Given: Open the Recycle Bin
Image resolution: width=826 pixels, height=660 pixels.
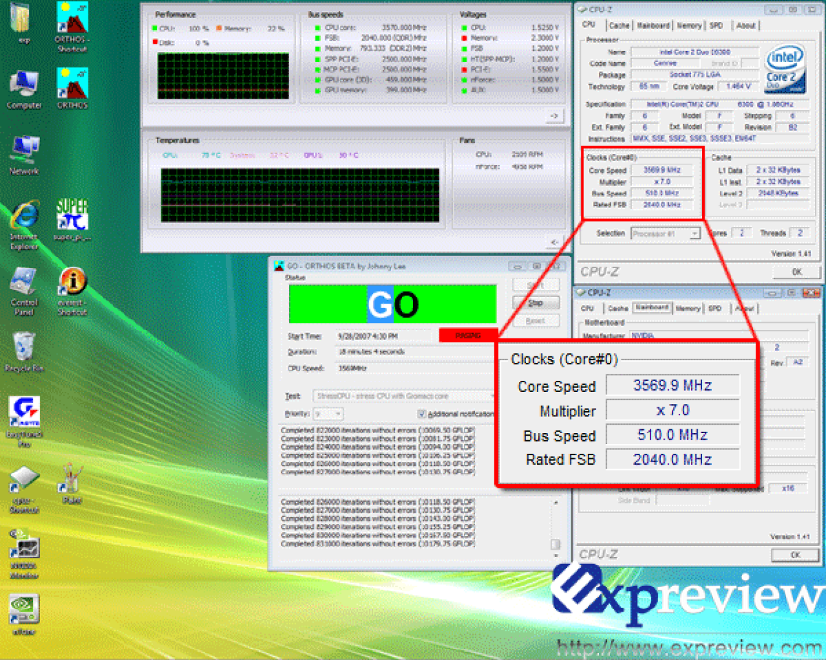Looking at the screenshot, I should coord(24,352).
